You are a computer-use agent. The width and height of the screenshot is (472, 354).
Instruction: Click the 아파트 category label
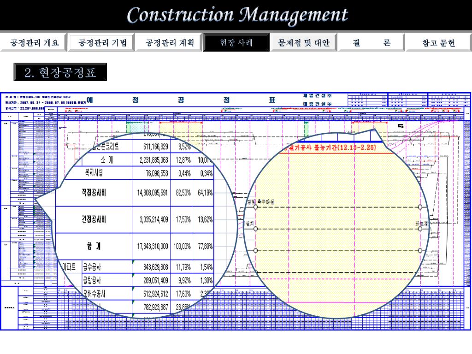click(69, 267)
